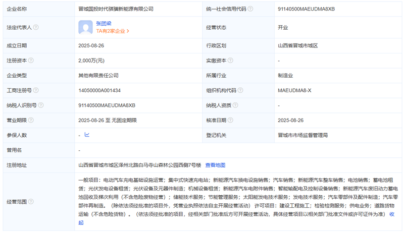Click help icon beside 法定代表人 label
This screenshot has height=233, width=404.
tap(36, 27)
